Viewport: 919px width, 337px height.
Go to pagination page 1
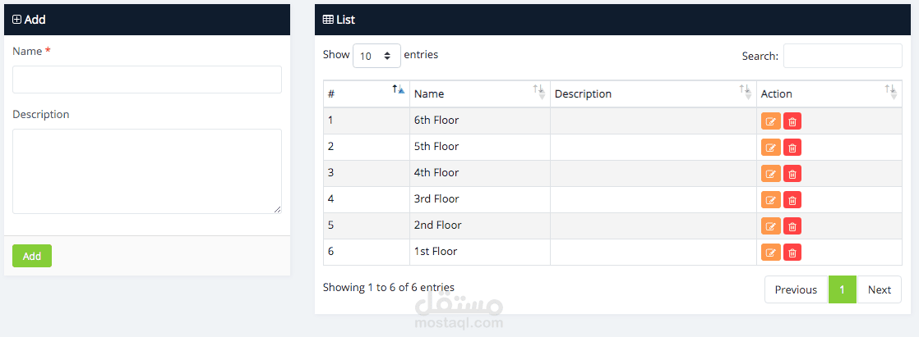[842, 289]
